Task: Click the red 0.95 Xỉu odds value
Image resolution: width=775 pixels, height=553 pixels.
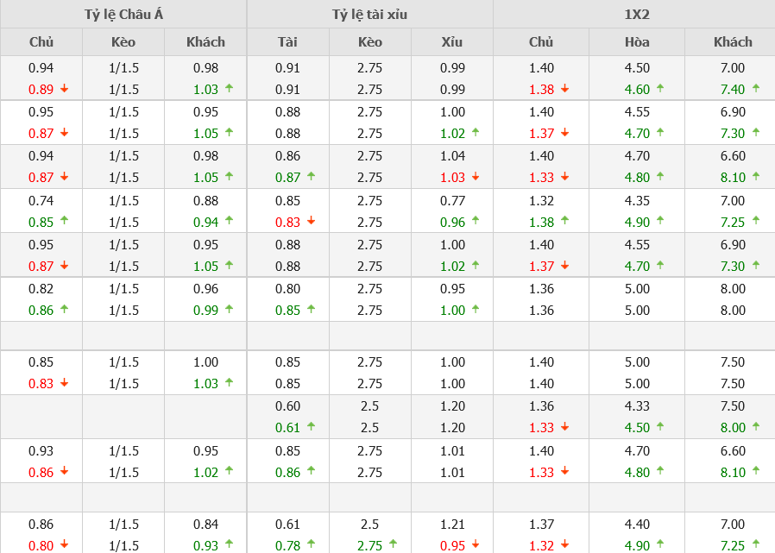Action: pos(451,545)
